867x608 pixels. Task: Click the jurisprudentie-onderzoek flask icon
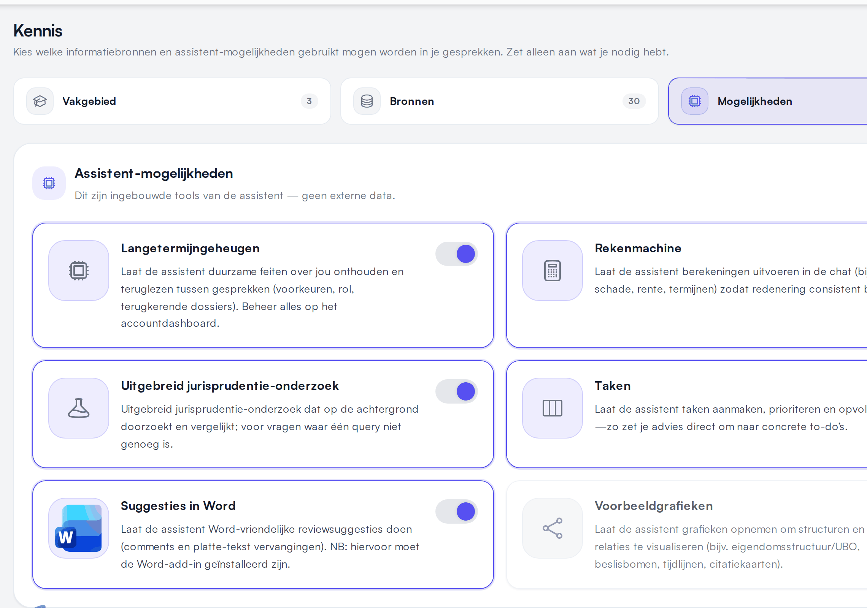tap(79, 408)
